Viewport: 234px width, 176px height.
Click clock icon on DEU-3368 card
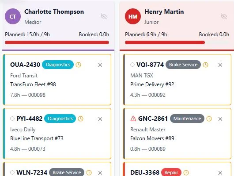186,172
